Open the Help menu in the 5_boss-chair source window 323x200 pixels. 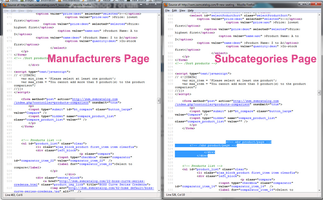30,11
